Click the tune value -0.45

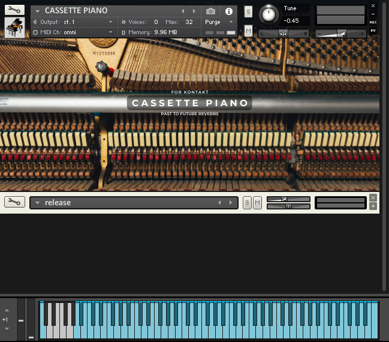[x=291, y=21]
